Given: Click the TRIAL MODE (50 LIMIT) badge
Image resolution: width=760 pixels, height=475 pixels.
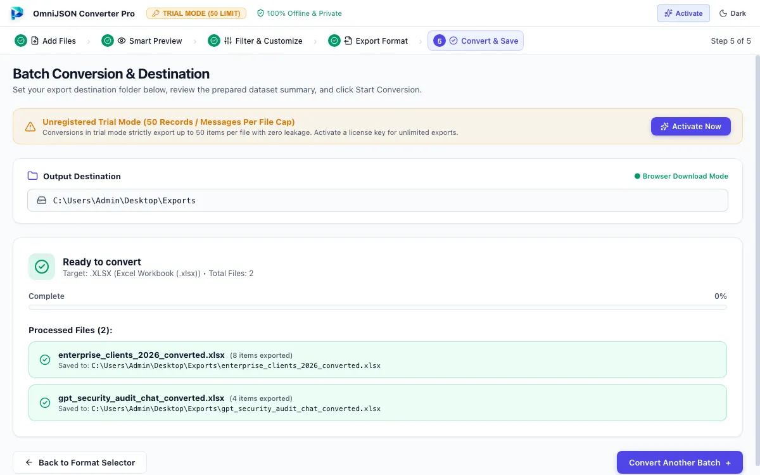Looking at the screenshot, I should [196, 13].
